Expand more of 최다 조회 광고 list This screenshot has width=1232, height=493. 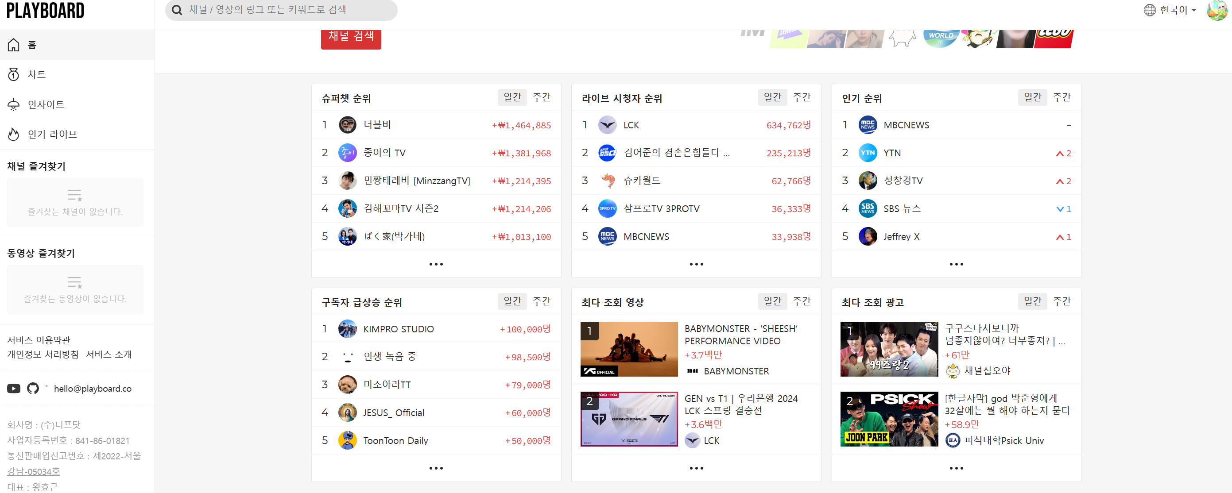click(957, 468)
